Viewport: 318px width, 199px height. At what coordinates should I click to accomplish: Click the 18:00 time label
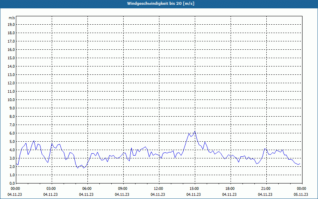(231, 189)
